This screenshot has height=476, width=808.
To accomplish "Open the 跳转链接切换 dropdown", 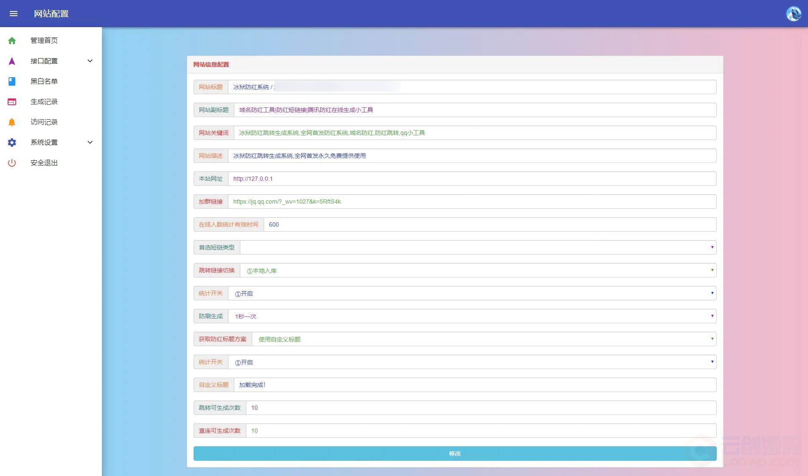I will tap(478, 270).
